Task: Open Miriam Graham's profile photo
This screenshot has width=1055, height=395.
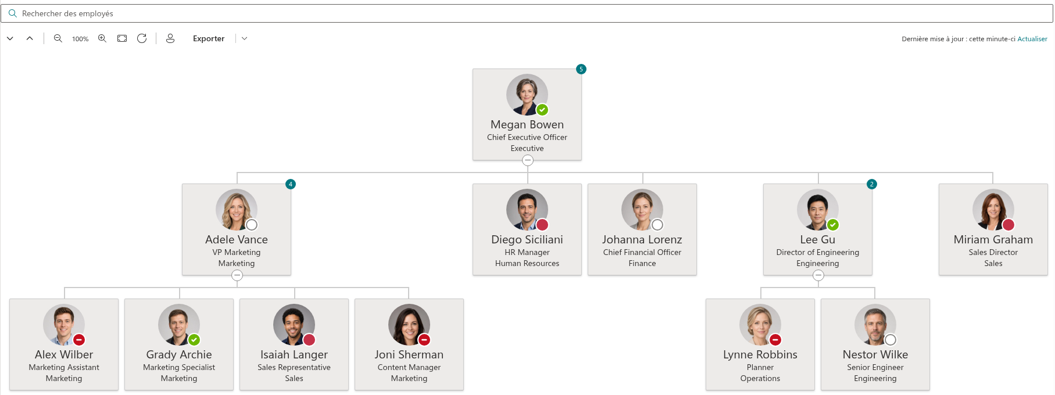Action: pyautogui.click(x=993, y=210)
